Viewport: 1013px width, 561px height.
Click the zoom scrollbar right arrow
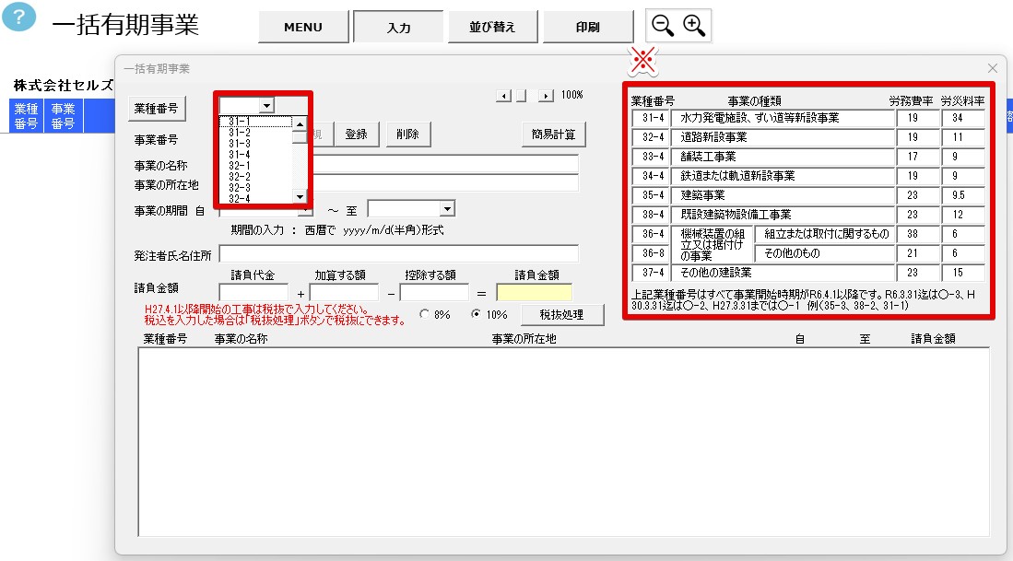coord(546,96)
